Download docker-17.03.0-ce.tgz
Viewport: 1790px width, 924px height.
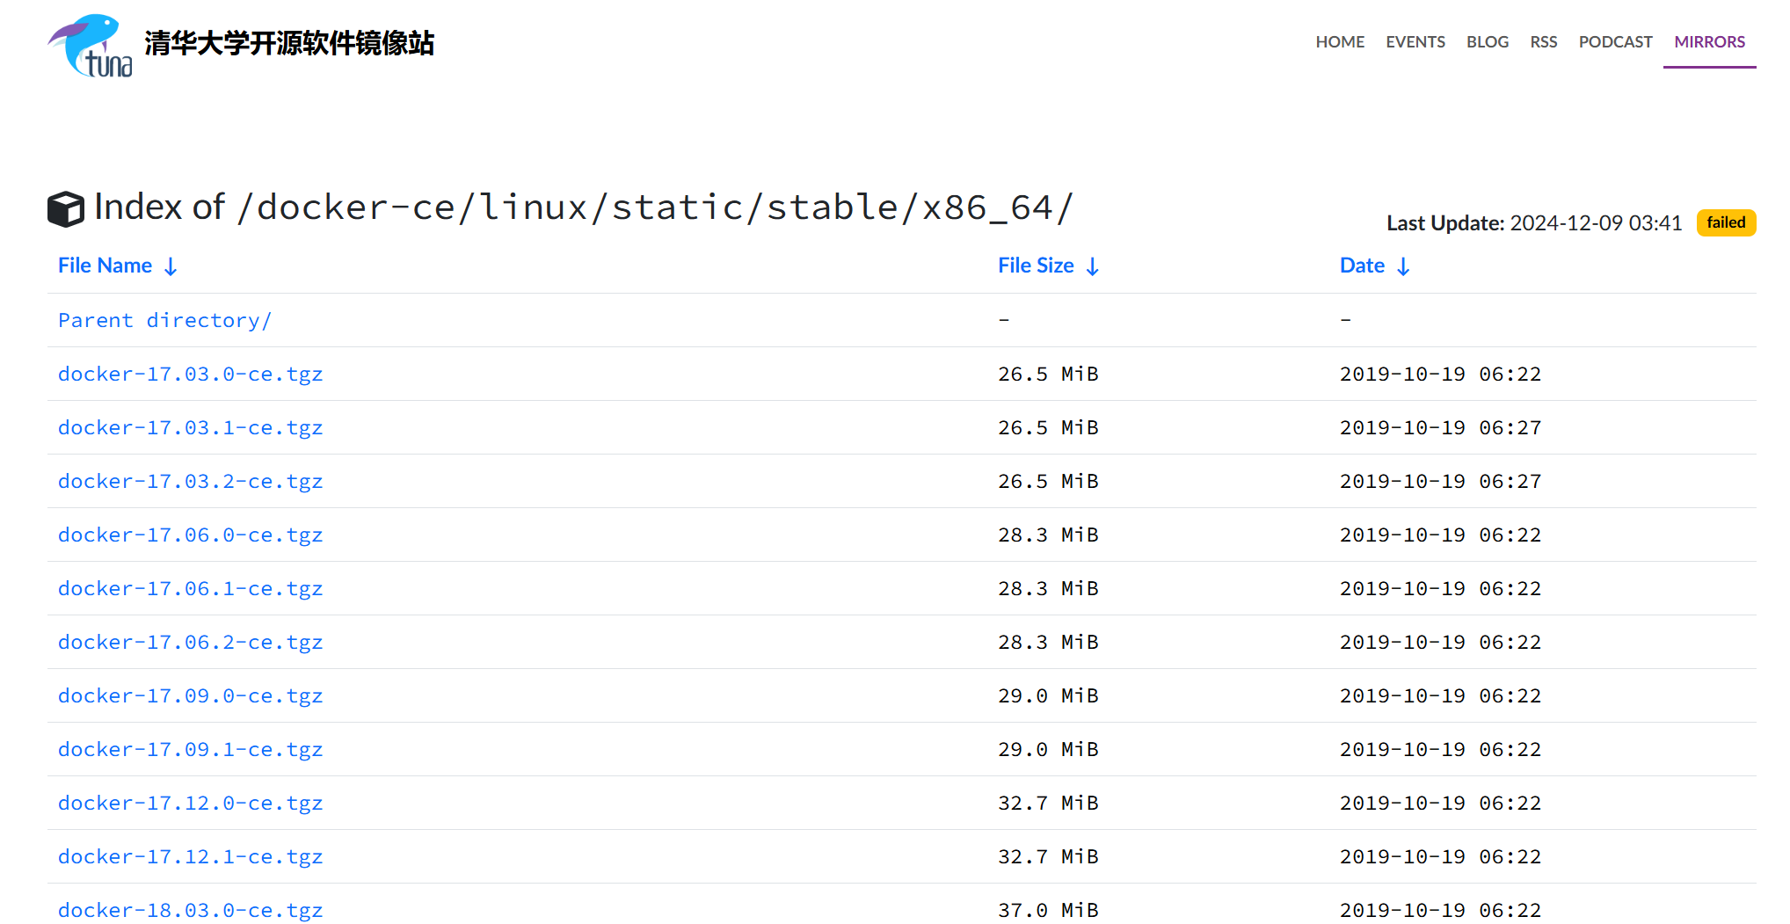point(190,375)
